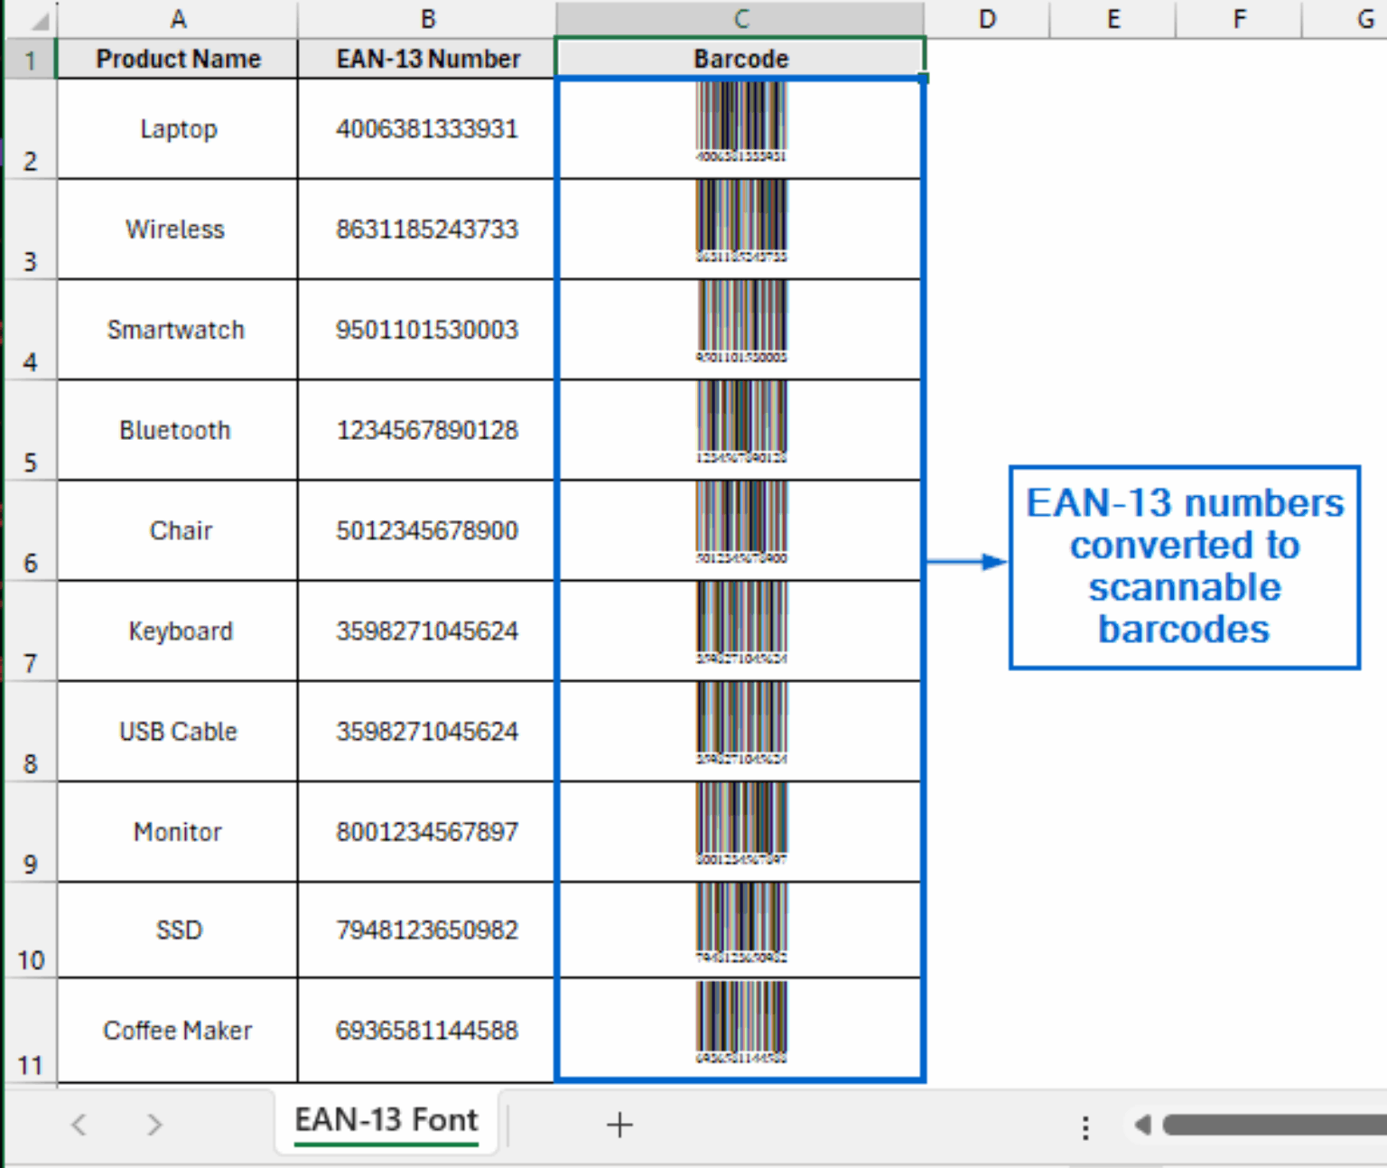Select the scannable barcodes callout box
Viewport: 1387px width, 1168px height.
(1184, 567)
